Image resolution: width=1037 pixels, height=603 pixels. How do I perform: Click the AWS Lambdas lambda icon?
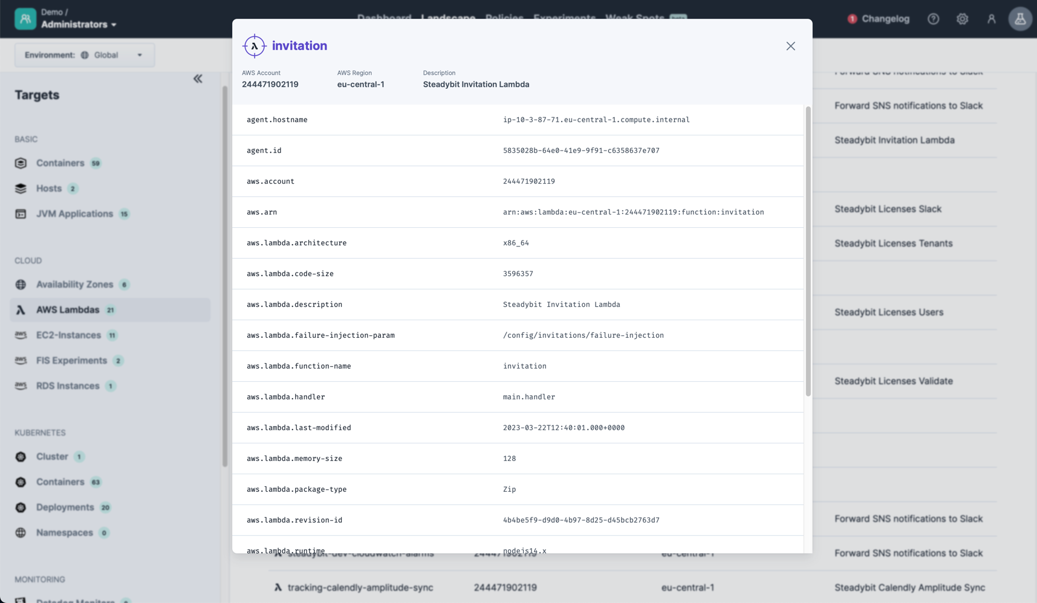[21, 310]
